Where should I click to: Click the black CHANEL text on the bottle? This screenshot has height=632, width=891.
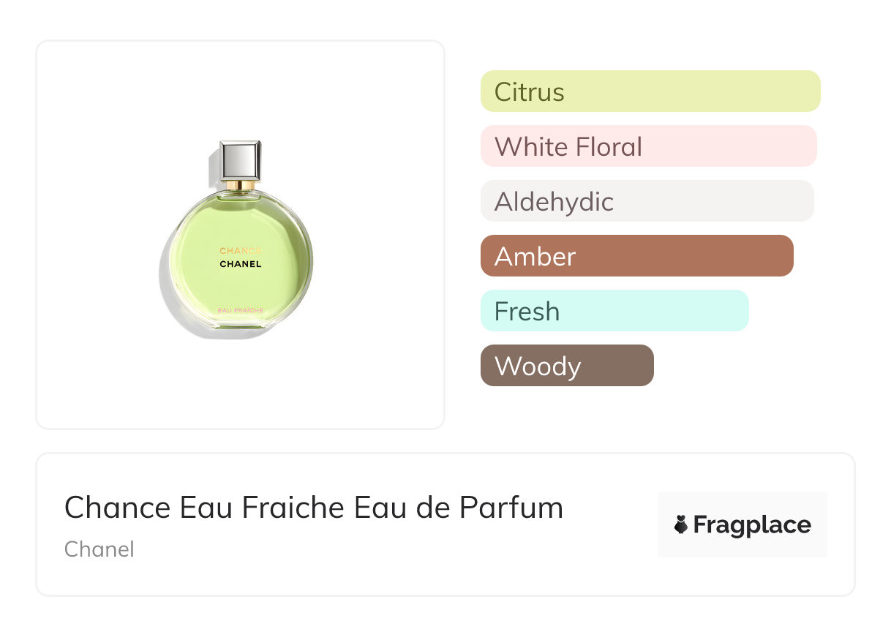240,264
